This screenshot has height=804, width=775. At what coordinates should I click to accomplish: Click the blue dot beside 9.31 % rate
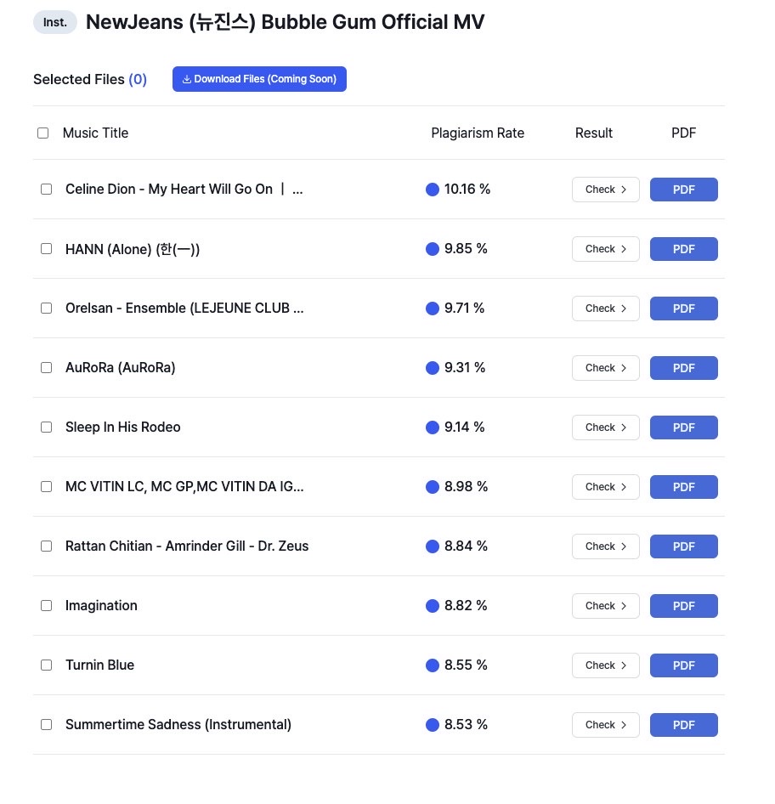[x=433, y=368]
